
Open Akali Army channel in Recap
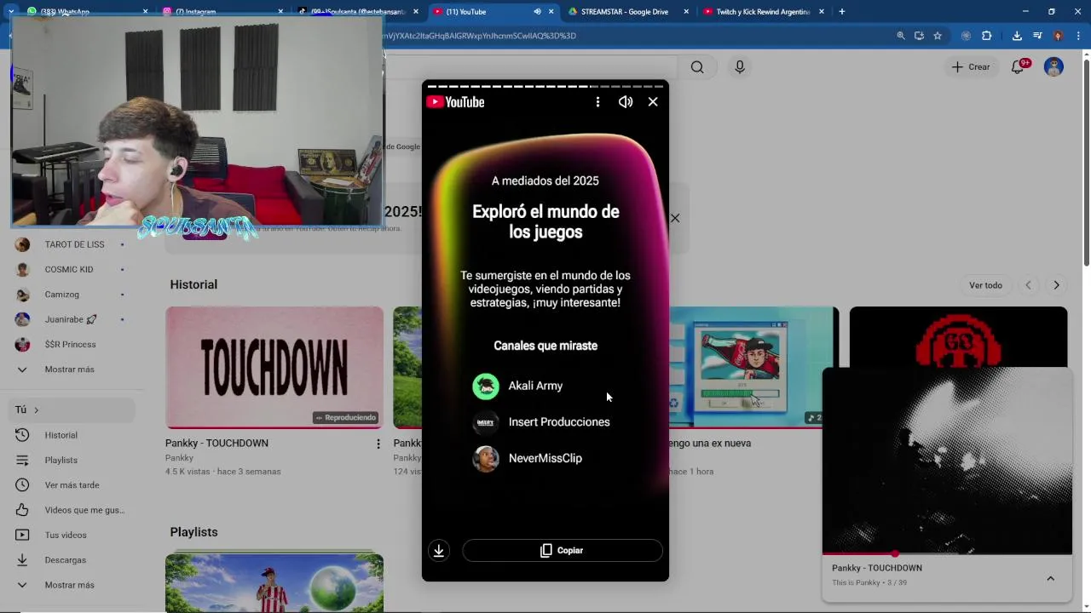coord(535,386)
